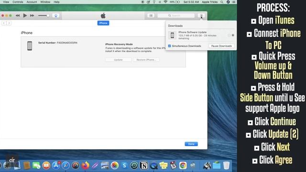This screenshot has height=172, width=306.
Task: Click the iPhone device icon near serial number
Action: coord(30,46)
